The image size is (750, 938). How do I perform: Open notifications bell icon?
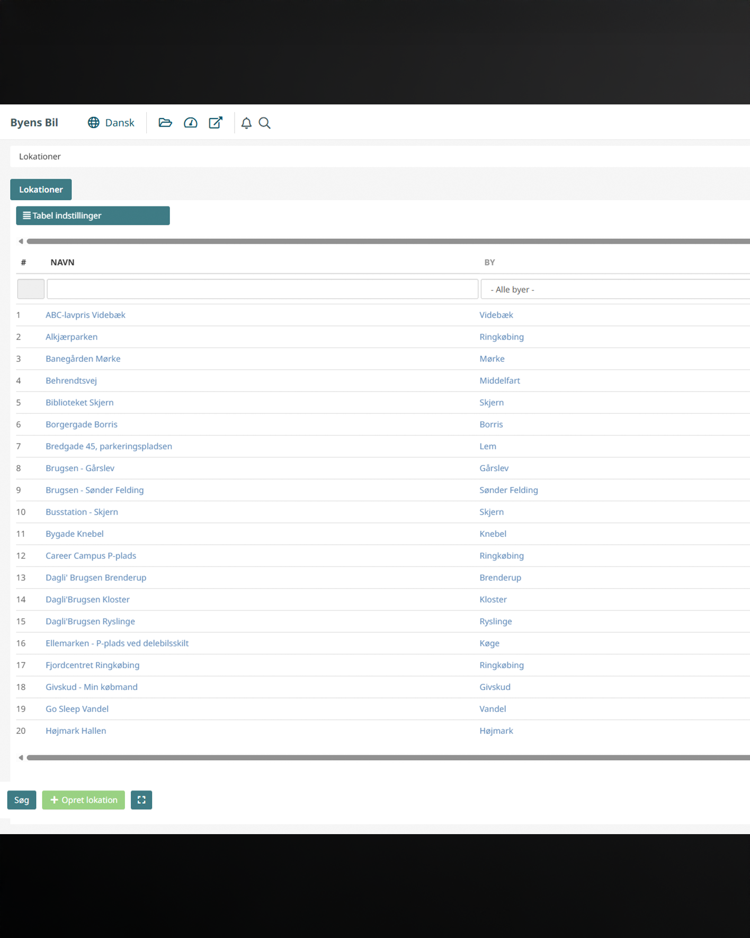click(x=246, y=123)
